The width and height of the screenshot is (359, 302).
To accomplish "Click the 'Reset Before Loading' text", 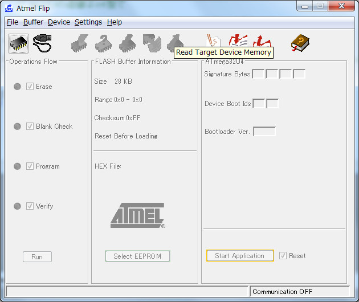I will click(x=126, y=136).
